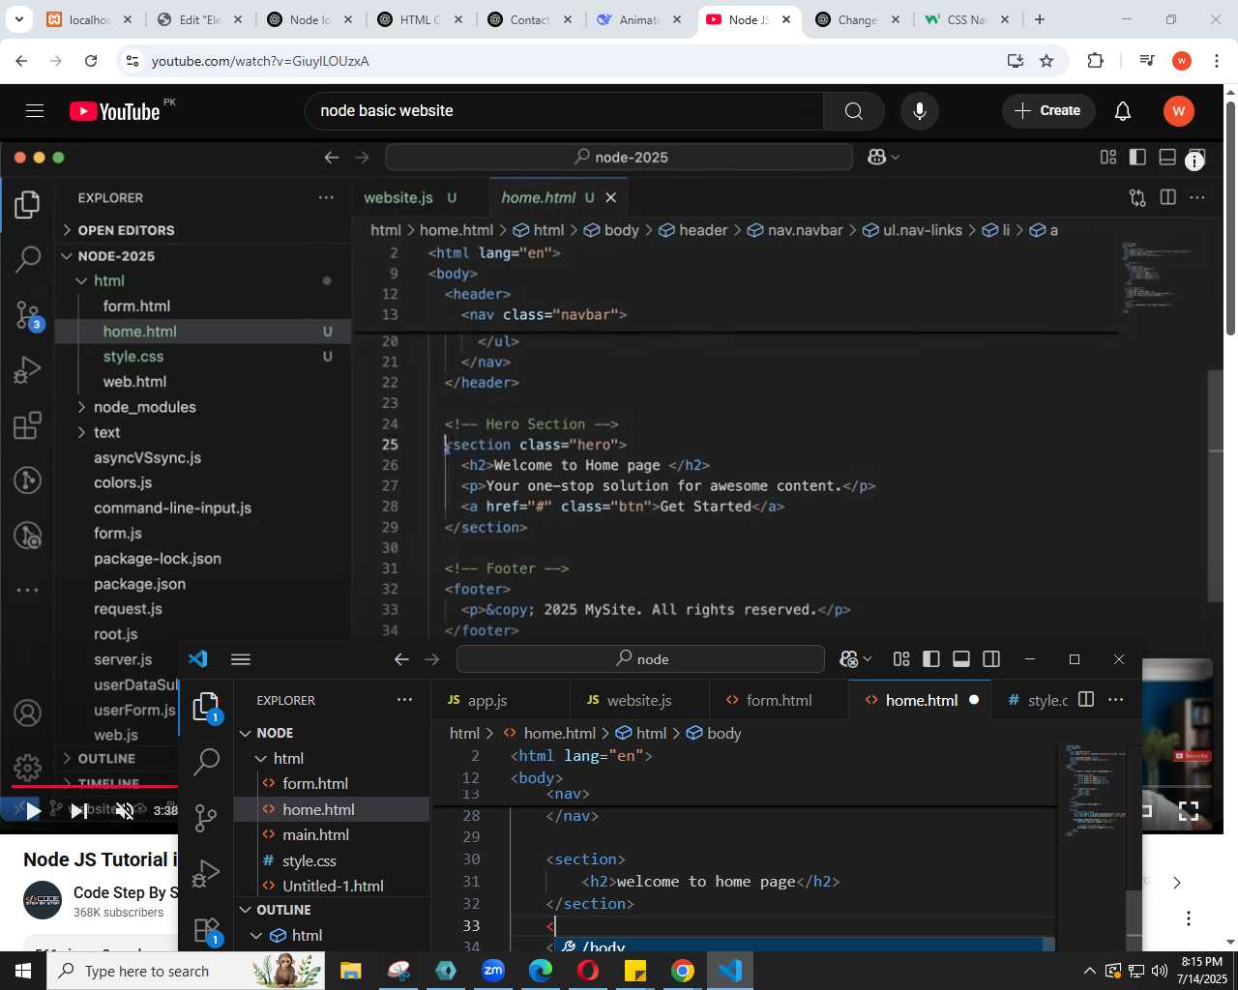Click the next chevron beside the video info
1238x990 pixels.
click(x=1177, y=882)
